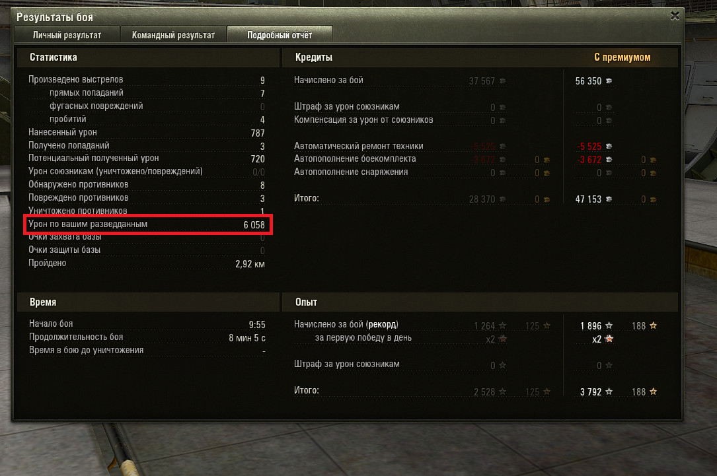
Task: Click the Нанесенный урон statistic row
Action: [x=146, y=133]
